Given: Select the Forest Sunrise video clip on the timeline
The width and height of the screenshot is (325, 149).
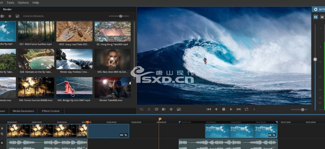Looking at the screenshot, I should click(47, 131).
